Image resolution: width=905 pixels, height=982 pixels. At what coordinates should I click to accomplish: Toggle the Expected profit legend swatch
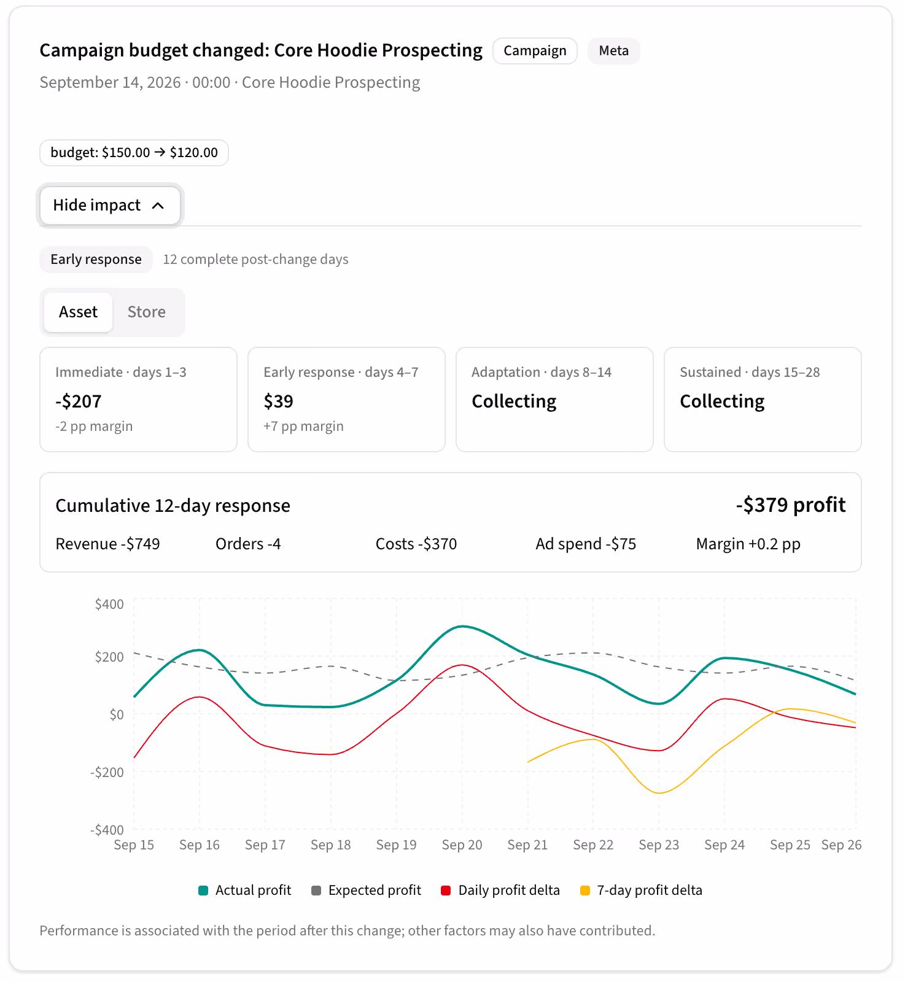point(316,891)
